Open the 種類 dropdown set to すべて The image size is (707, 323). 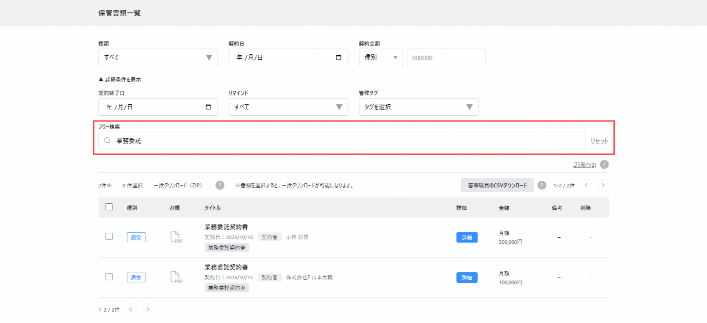tap(158, 57)
